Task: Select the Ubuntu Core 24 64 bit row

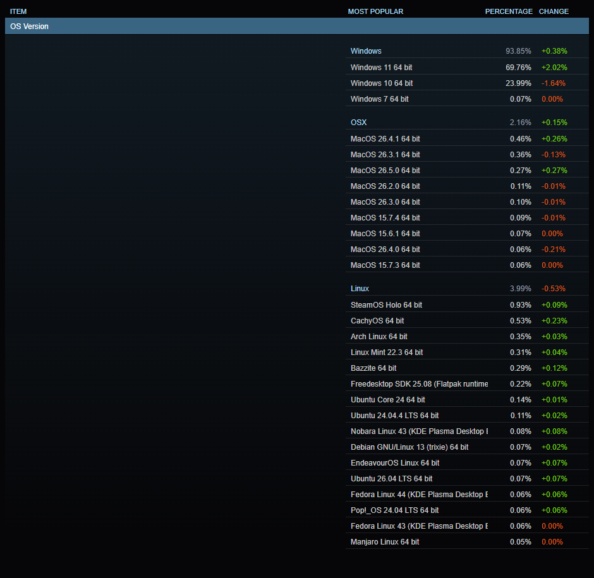Action: tap(467, 399)
